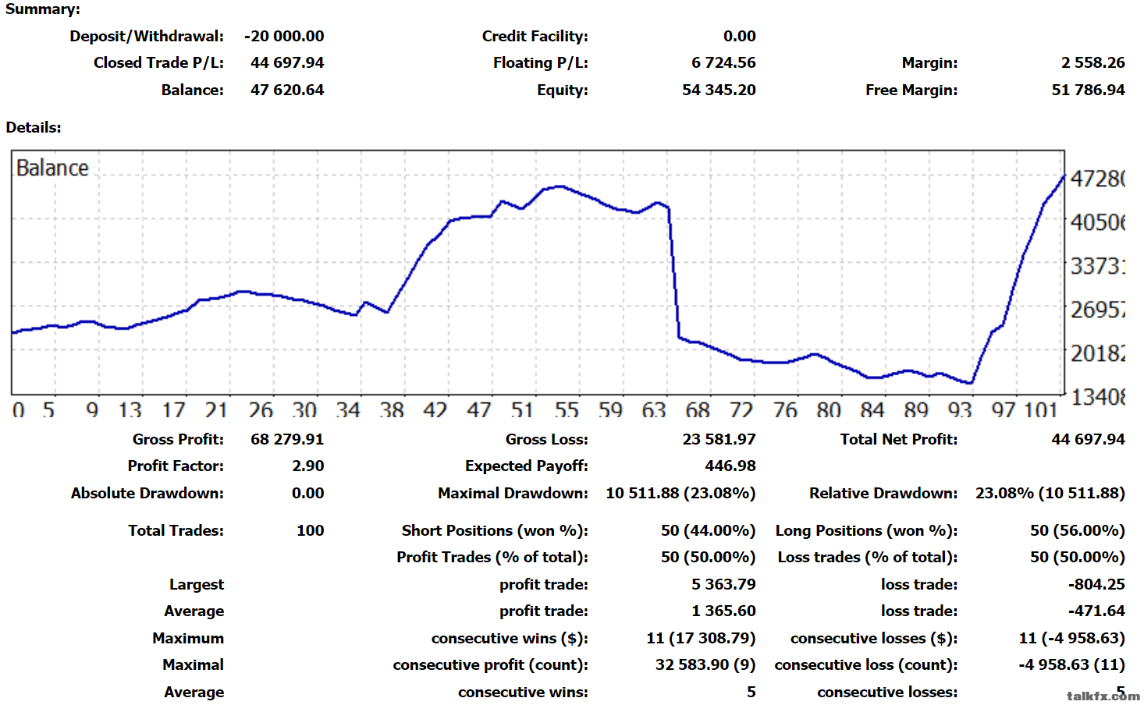Click Relative Drawdown value 23.08% (10 511.88)
Viewport: 1144px width, 705px height.
(1050, 493)
